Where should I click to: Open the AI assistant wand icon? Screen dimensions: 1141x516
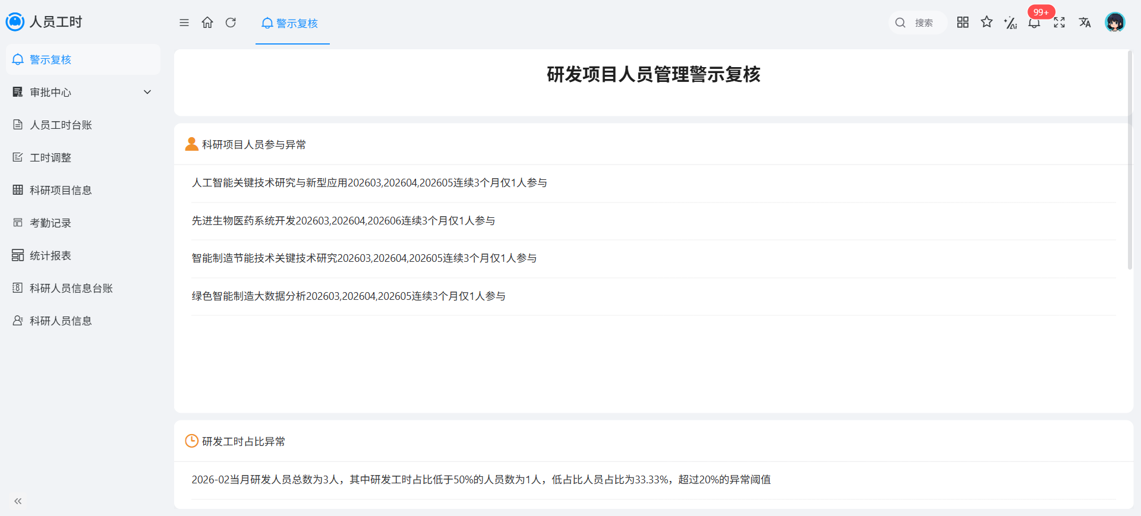tap(1010, 23)
